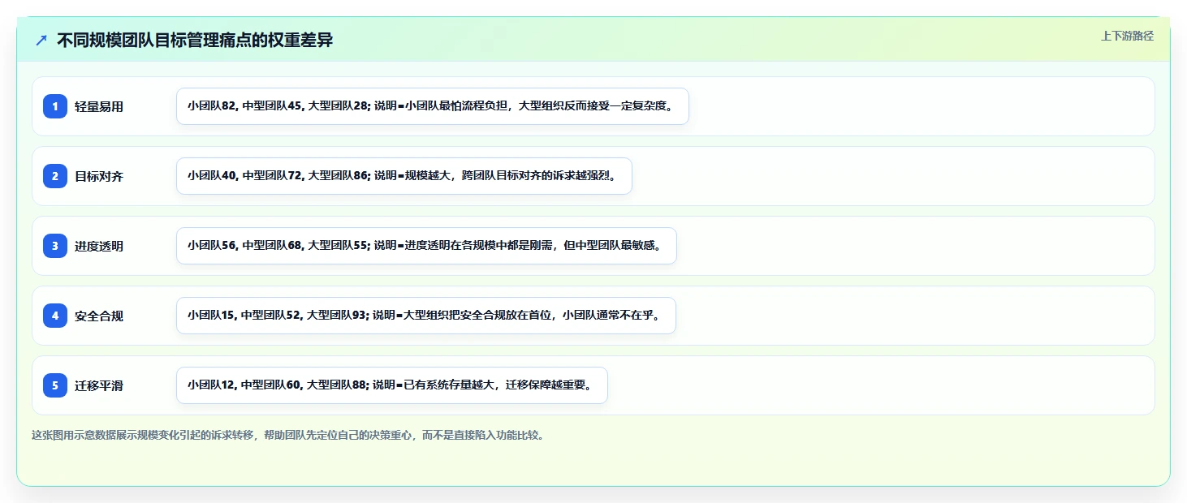
Task: Click the arrow icon beside the title
Action: (41, 41)
